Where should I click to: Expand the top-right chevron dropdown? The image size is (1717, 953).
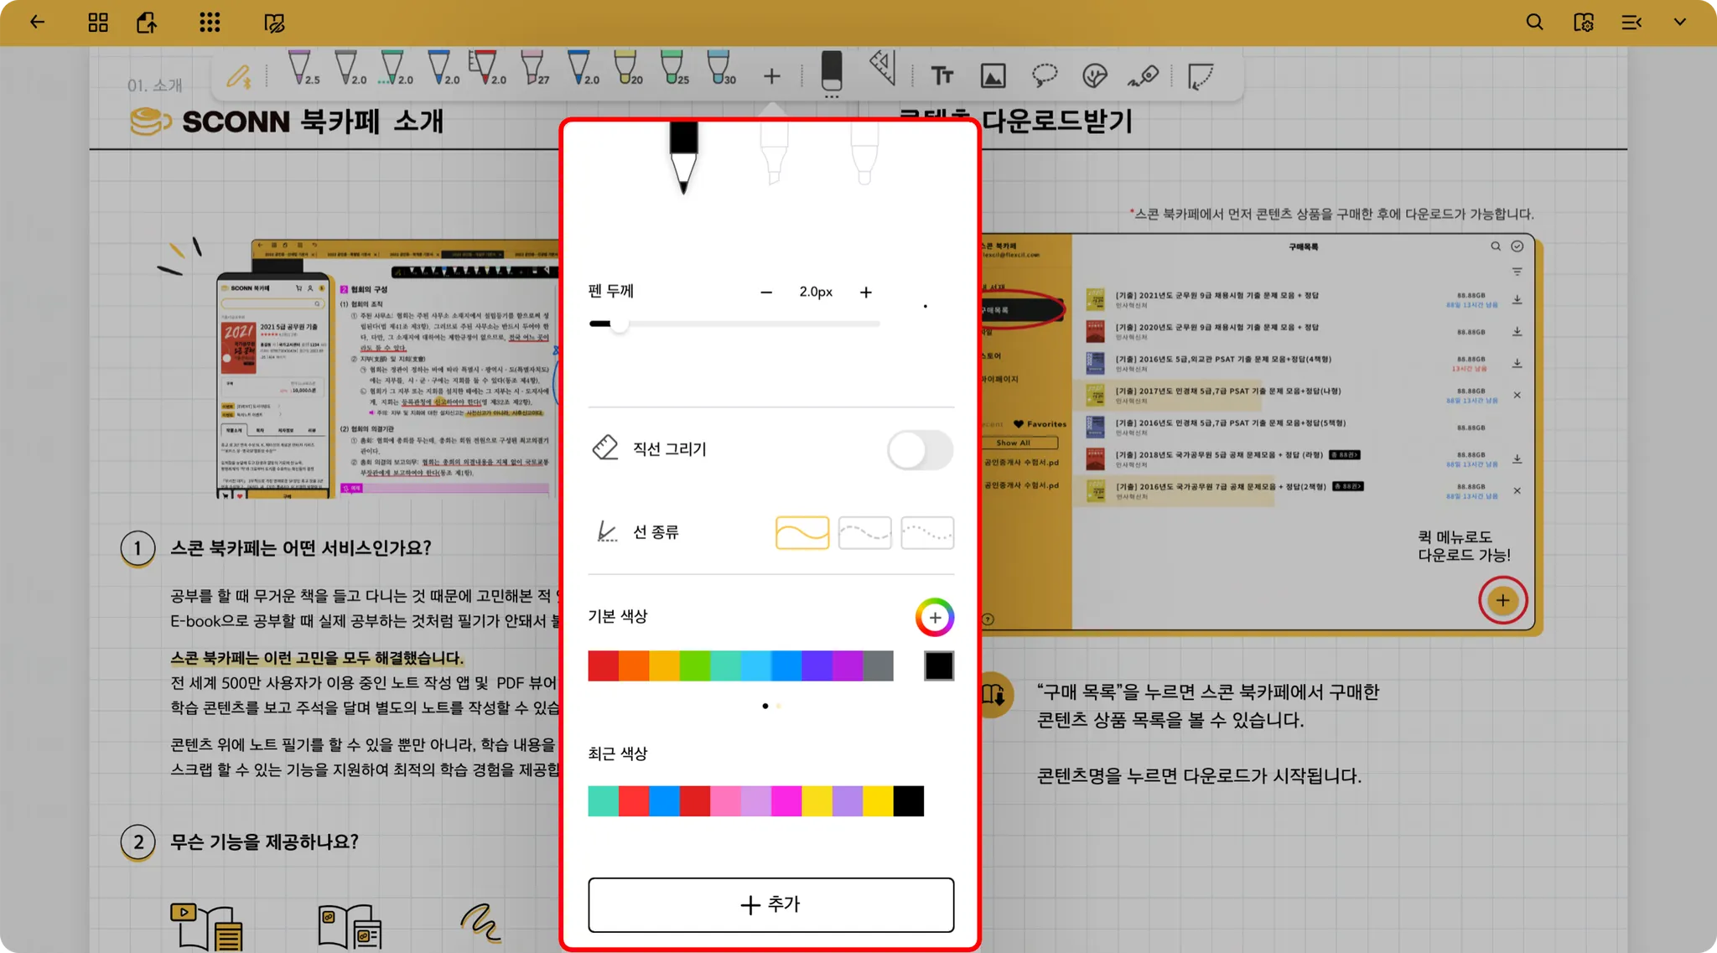pyautogui.click(x=1679, y=23)
